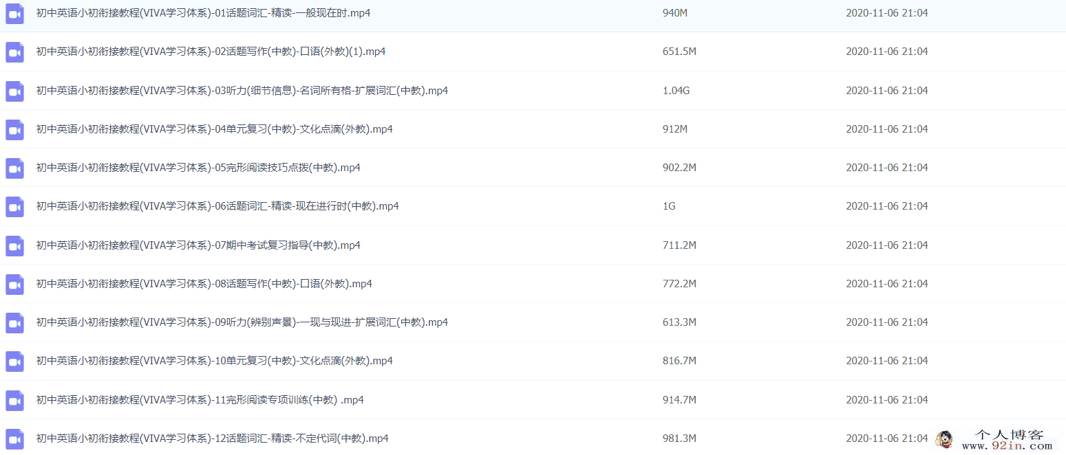Click the 711.2M file size
The height and width of the screenshot is (455, 1066).
pos(679,245)
